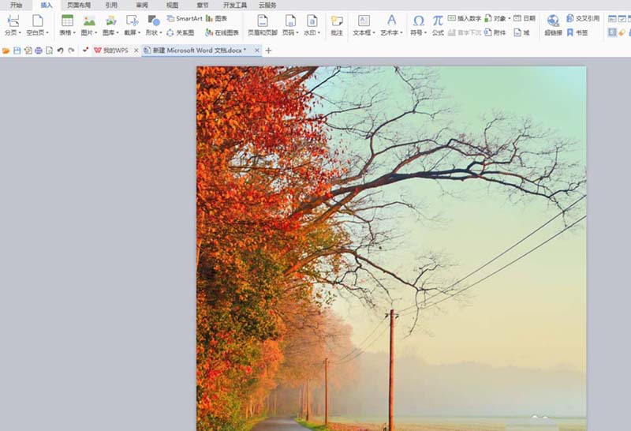Expand the 图库 dropdown arrow

pyautogui.click(x=118, y=33)
